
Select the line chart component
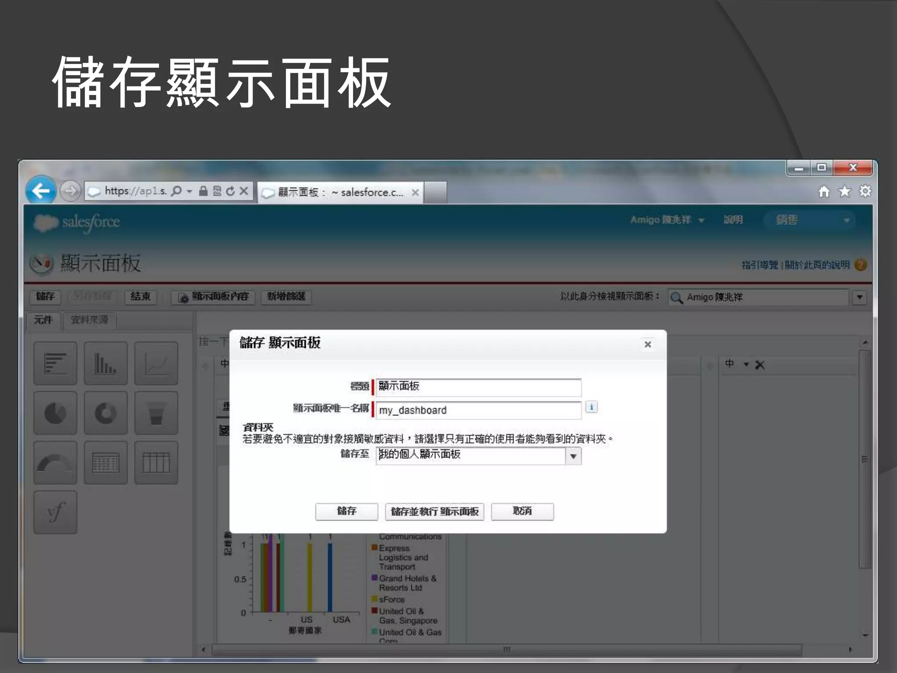(x=156, y=363)
